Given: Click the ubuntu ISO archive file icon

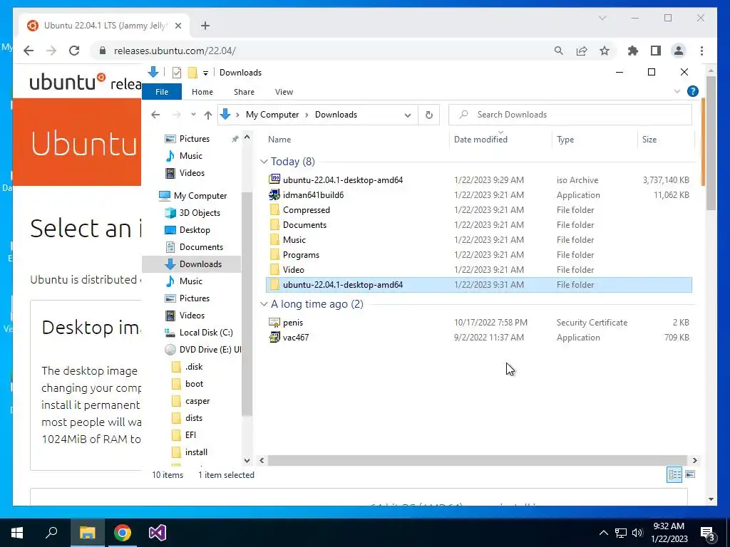Looking at the screenshot, I should tap(274, 179).
